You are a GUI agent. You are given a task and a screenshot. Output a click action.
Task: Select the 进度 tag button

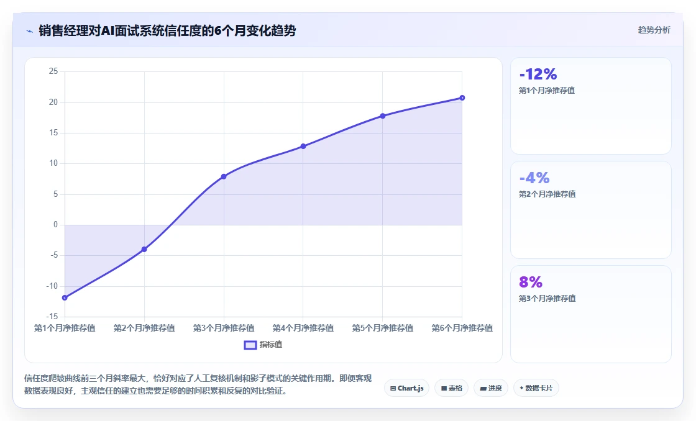click(x=491, y=388)
